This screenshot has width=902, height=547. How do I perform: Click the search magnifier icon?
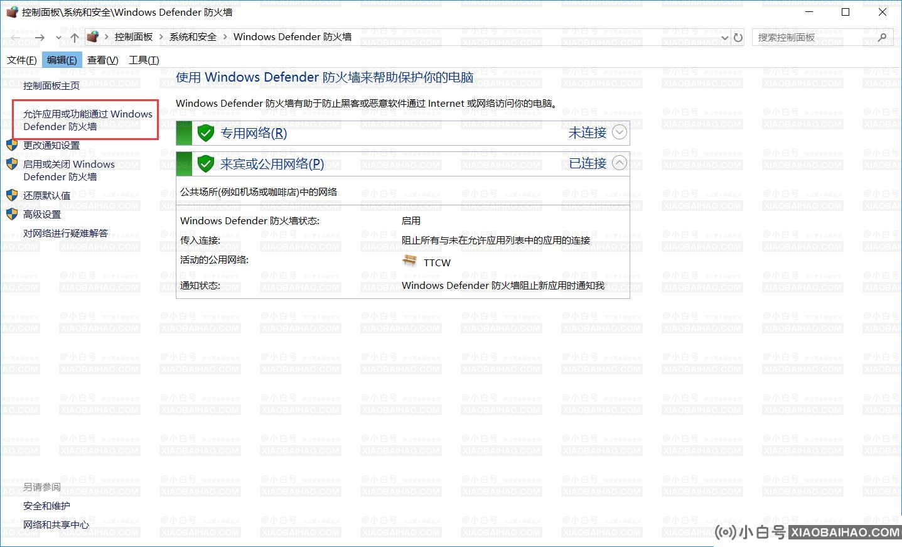pos(882,38)
